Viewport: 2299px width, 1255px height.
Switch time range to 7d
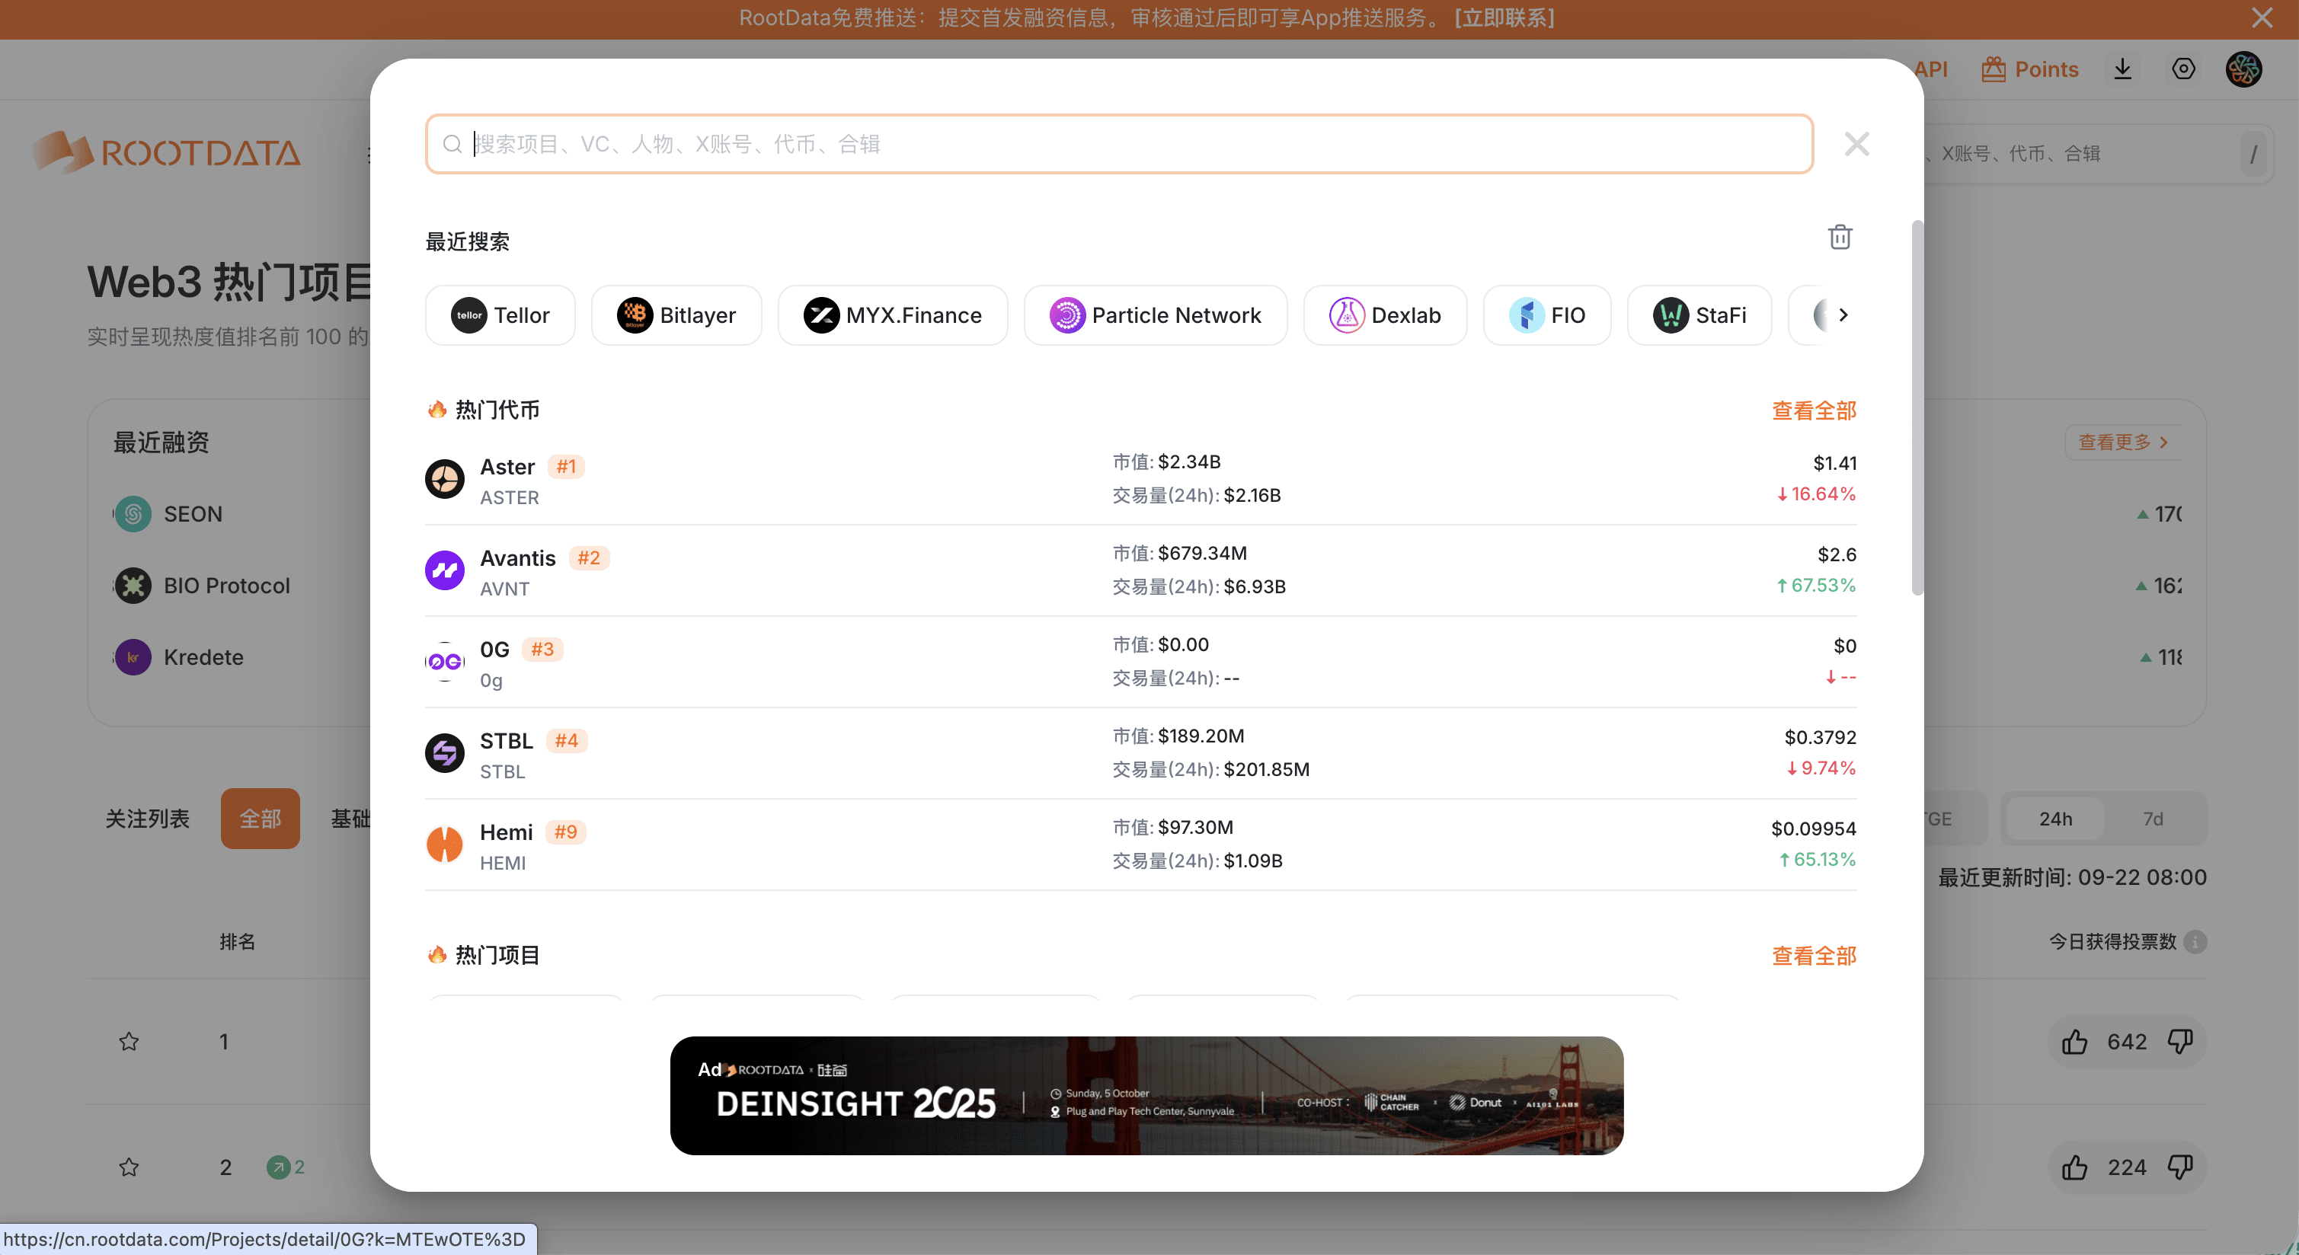pos(2153,818)
